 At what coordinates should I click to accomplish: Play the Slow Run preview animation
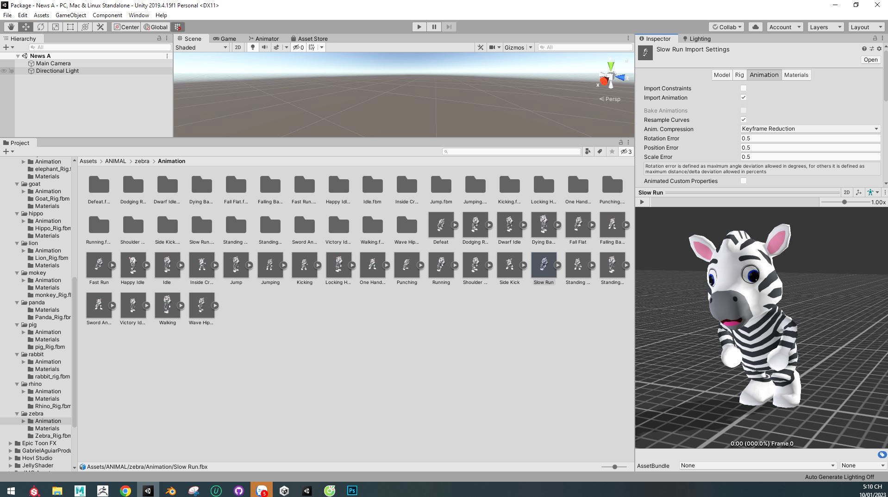642,202
